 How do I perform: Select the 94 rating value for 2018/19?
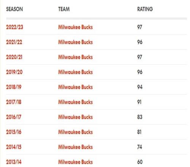point(140,87)
